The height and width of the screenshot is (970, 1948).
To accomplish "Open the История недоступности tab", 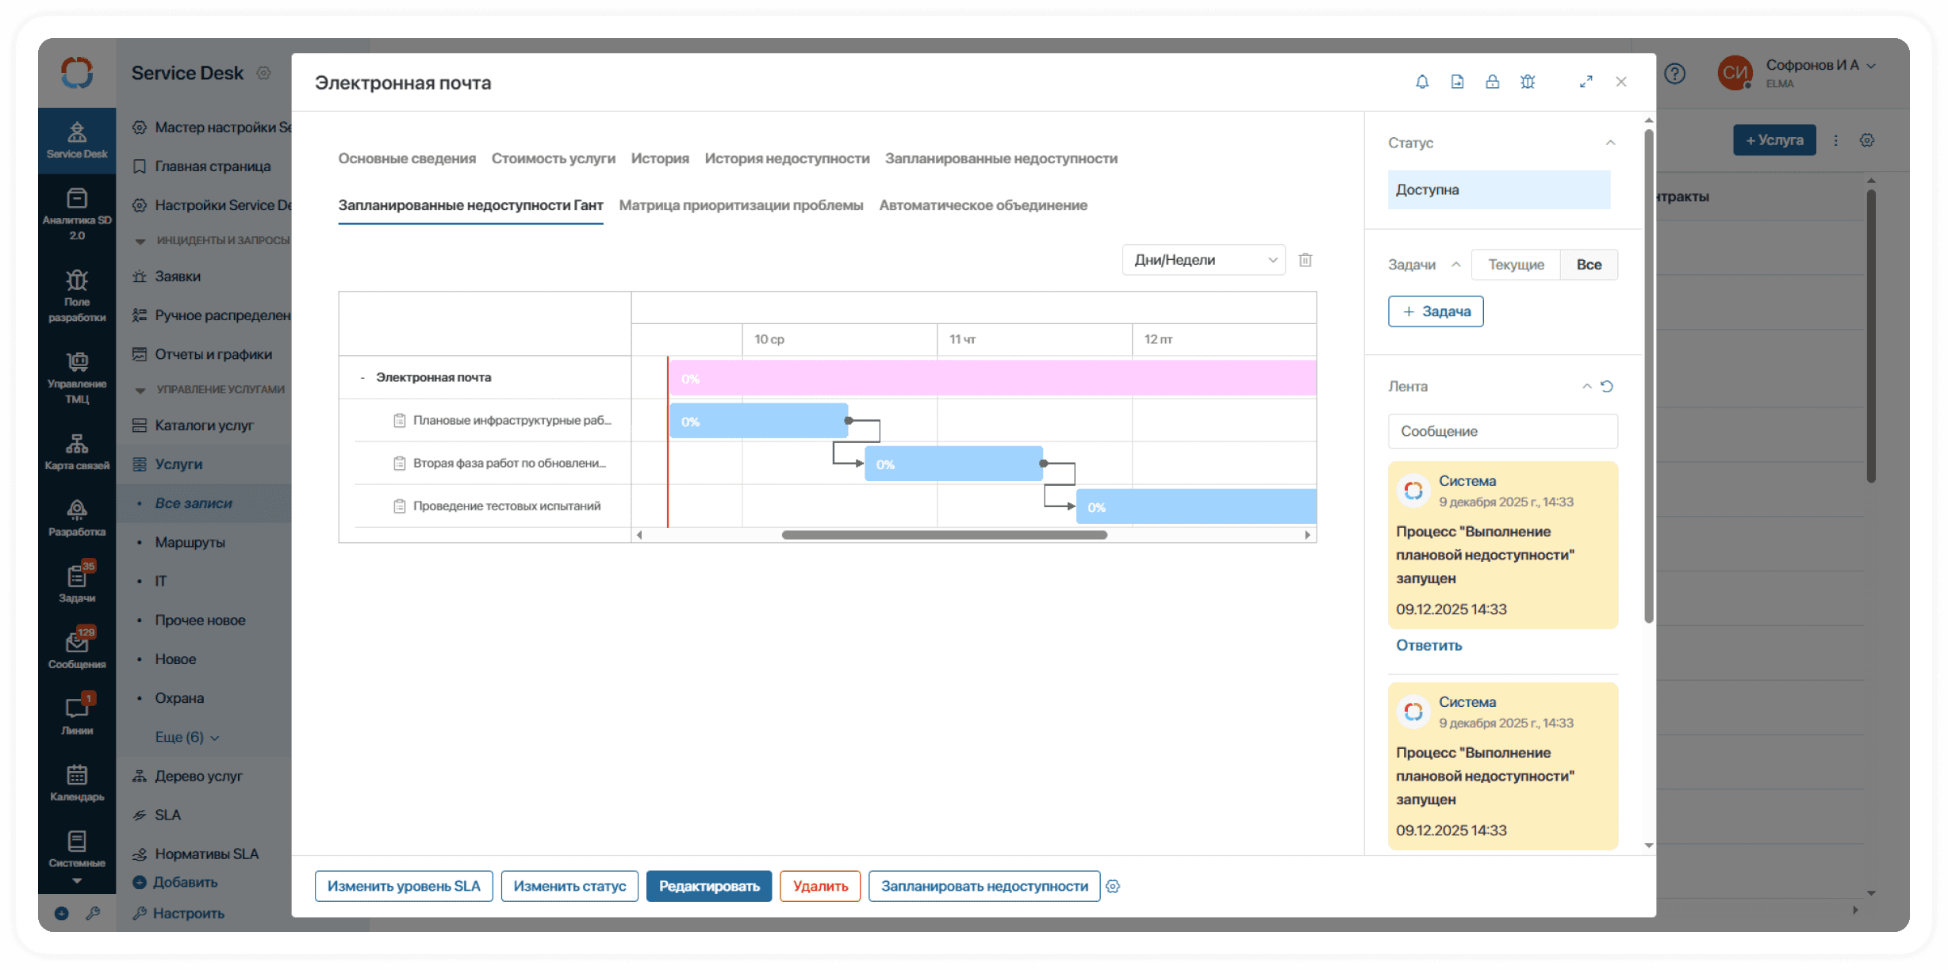I will click(787, 158).
